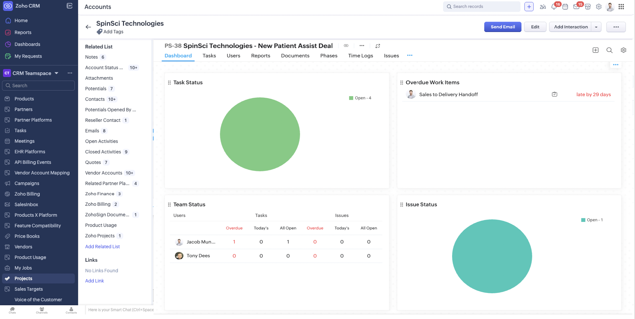Viewport: 635px width, 319px height.
Task: Open the calendar icon in top bar
Action: (565, 7)
